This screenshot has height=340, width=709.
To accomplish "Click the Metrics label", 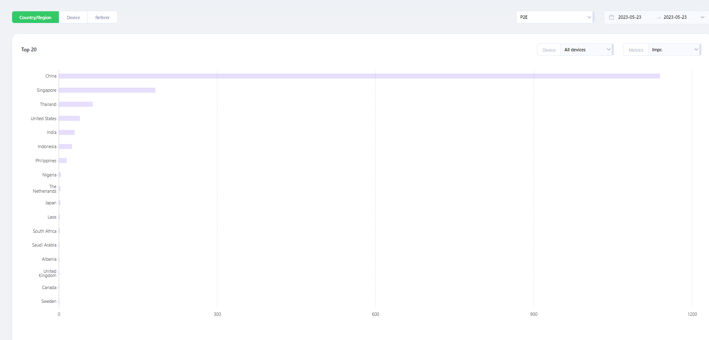I will tap(636, 50).
